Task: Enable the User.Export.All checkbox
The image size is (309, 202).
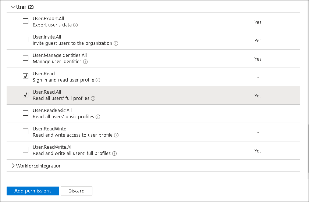Action: [25, 21]
